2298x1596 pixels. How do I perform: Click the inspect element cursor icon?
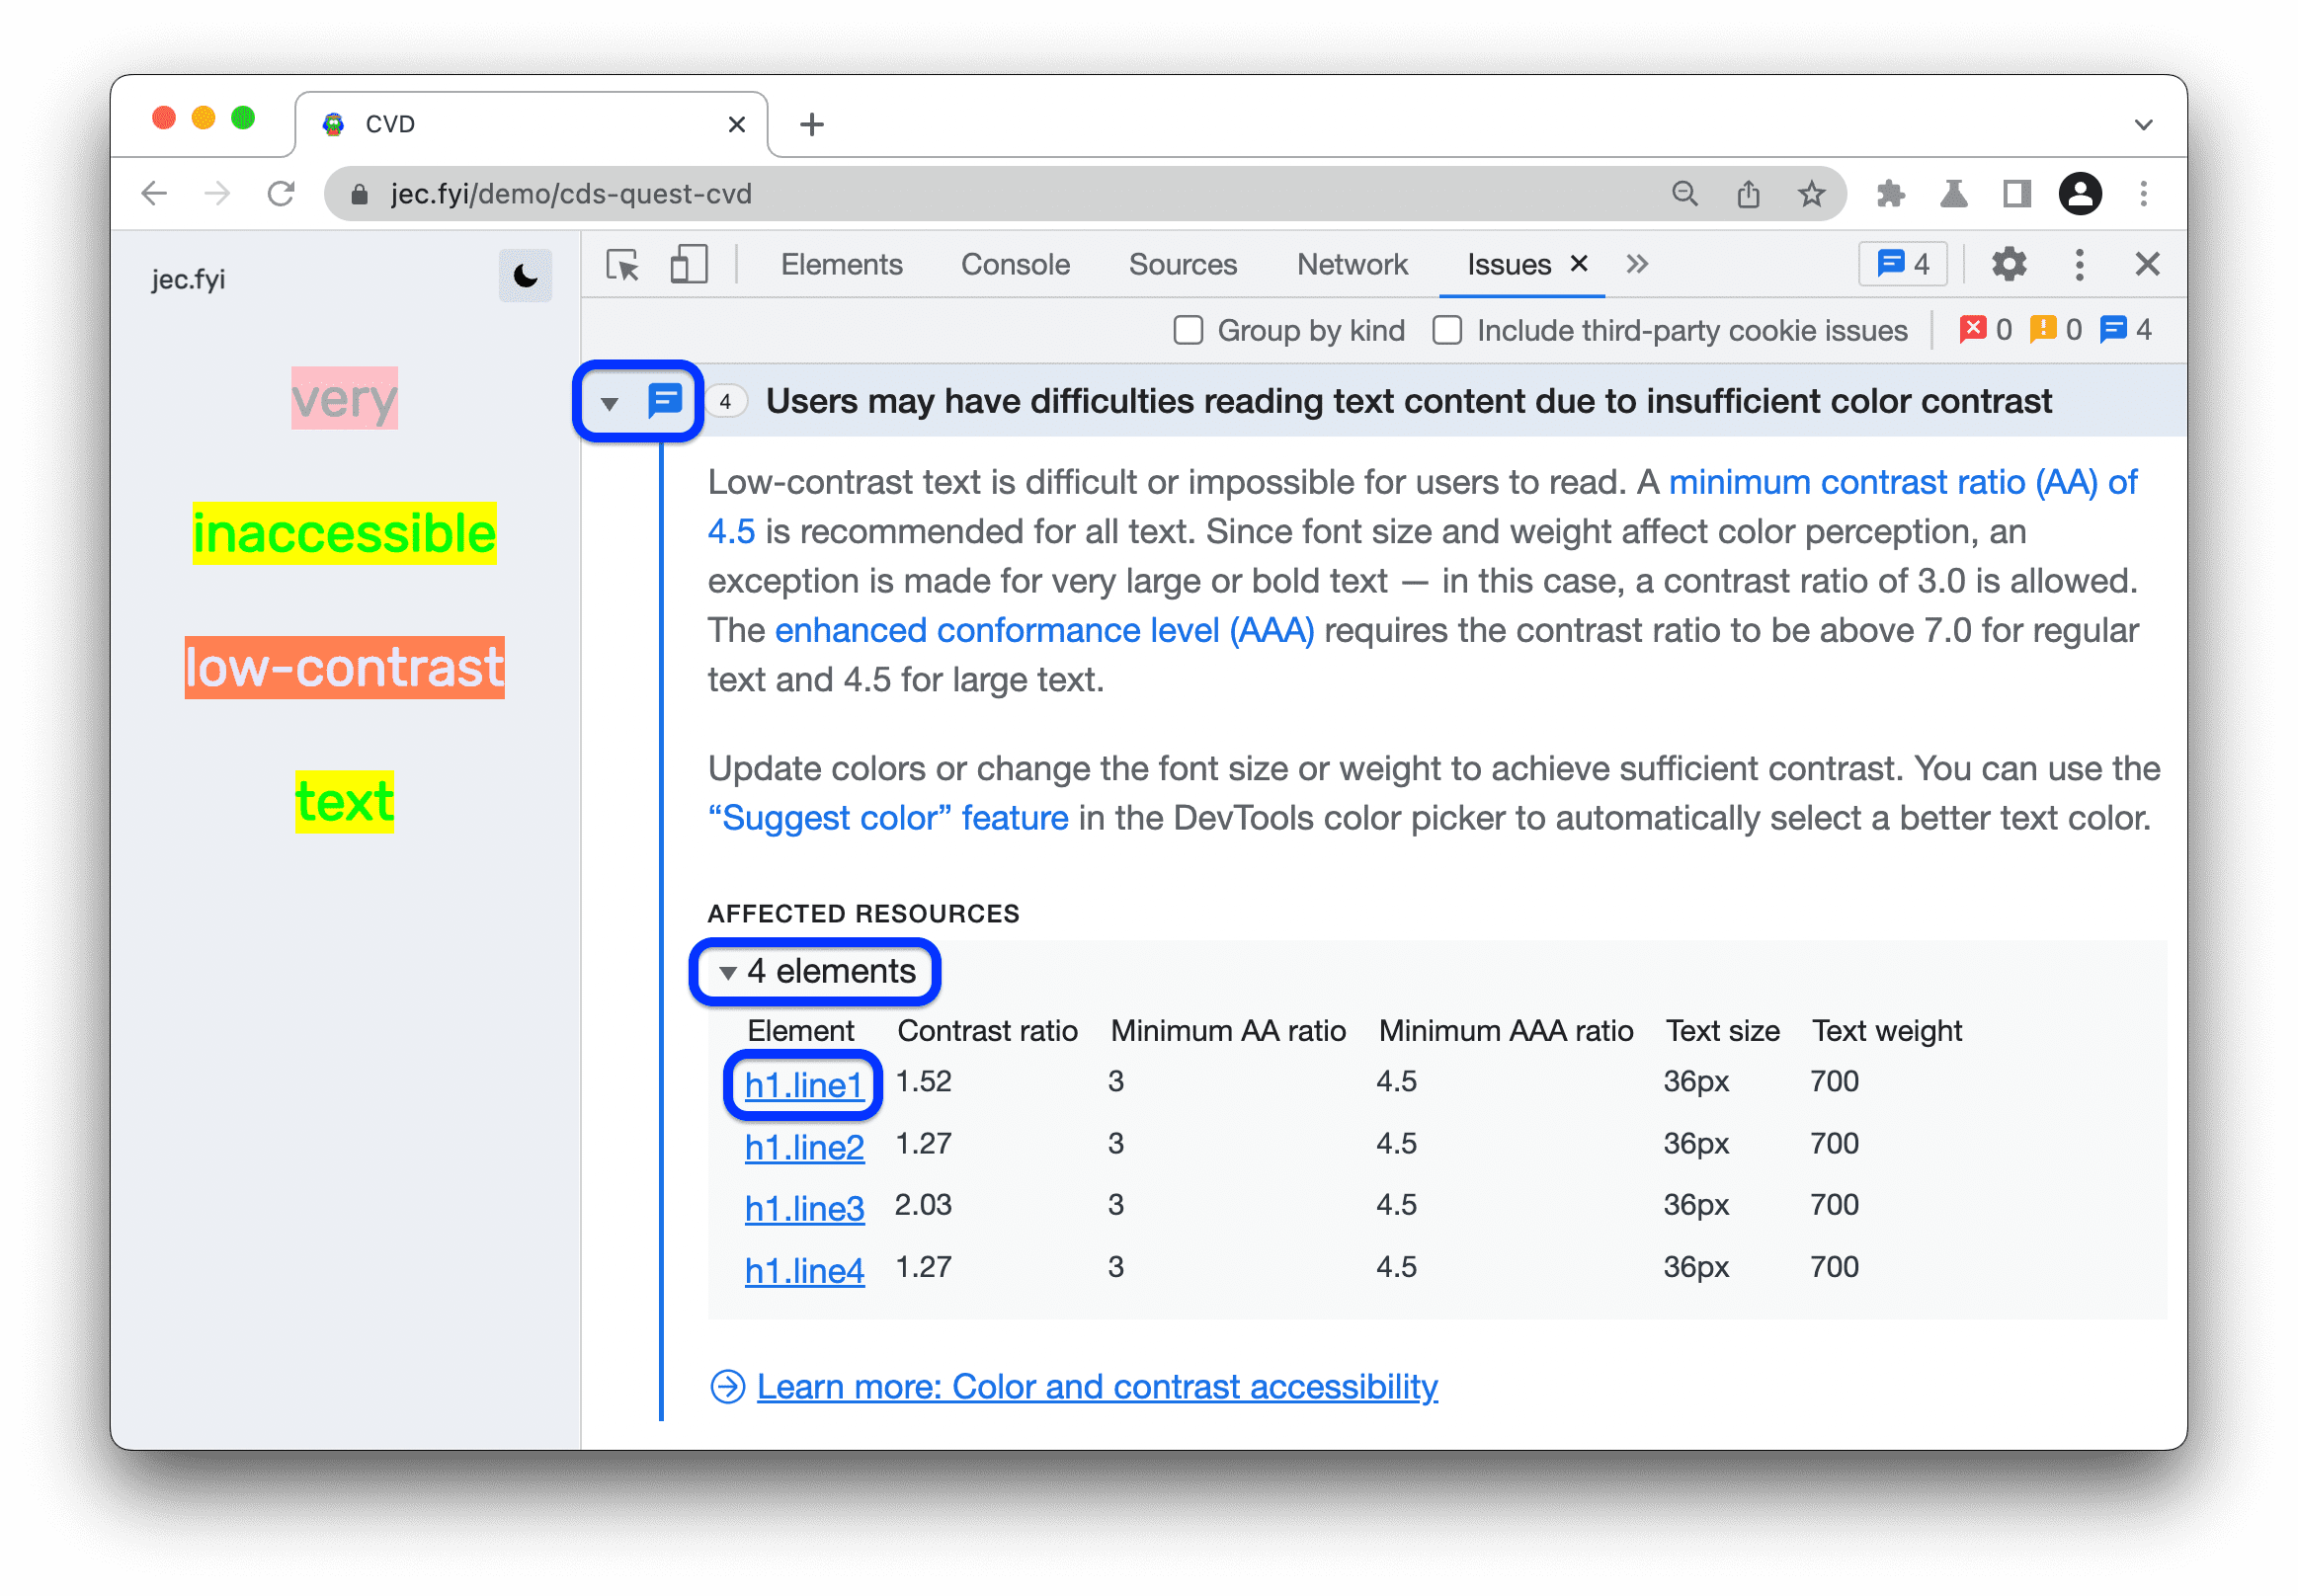pyautogui.click(x=627, y=266)
